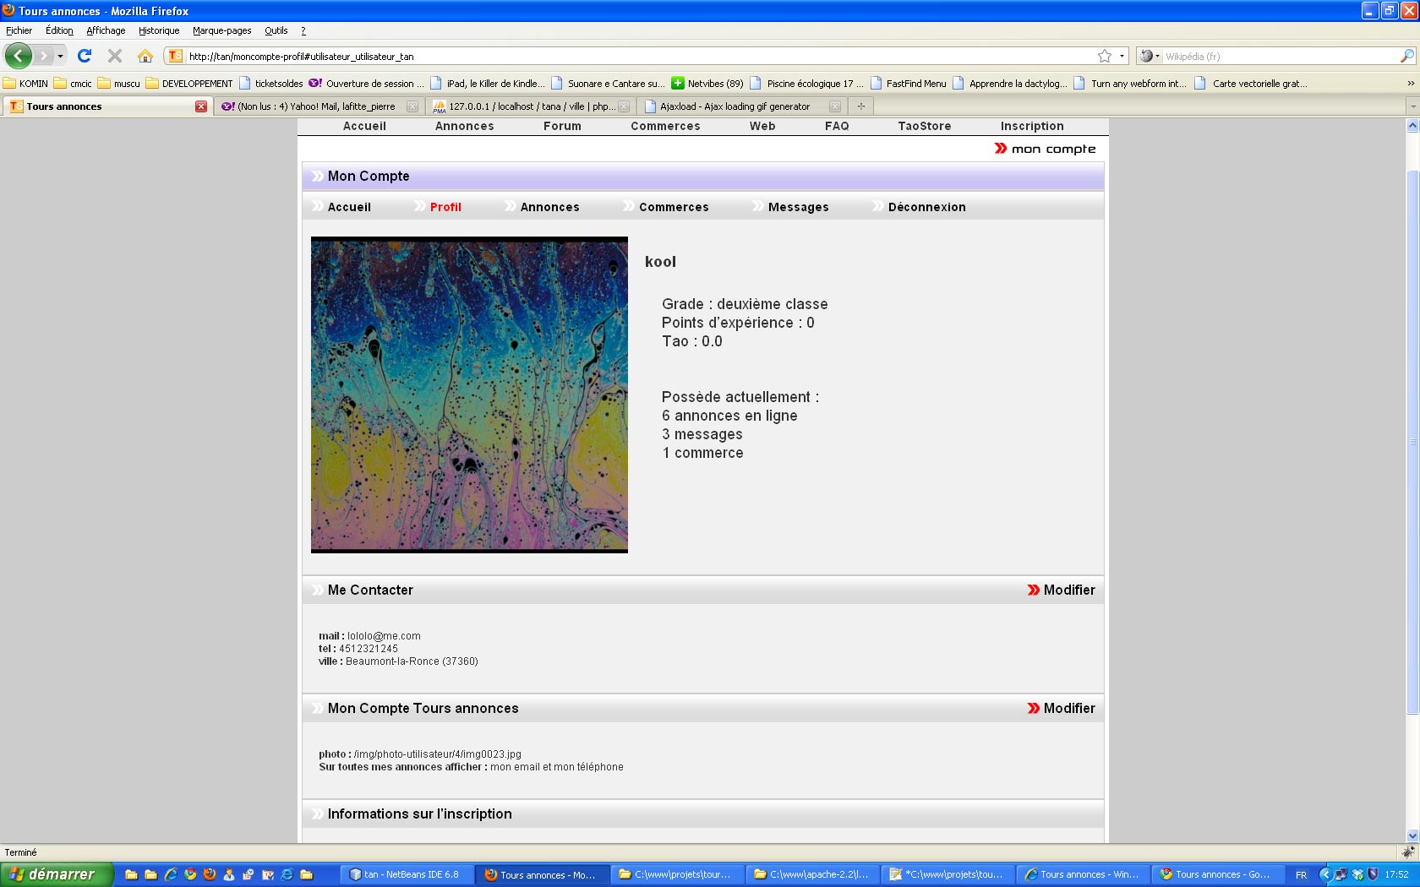Stop loading with the X toolbar icon
The height and width of the screenshot is (887, 1420).
tap(115, 56)
